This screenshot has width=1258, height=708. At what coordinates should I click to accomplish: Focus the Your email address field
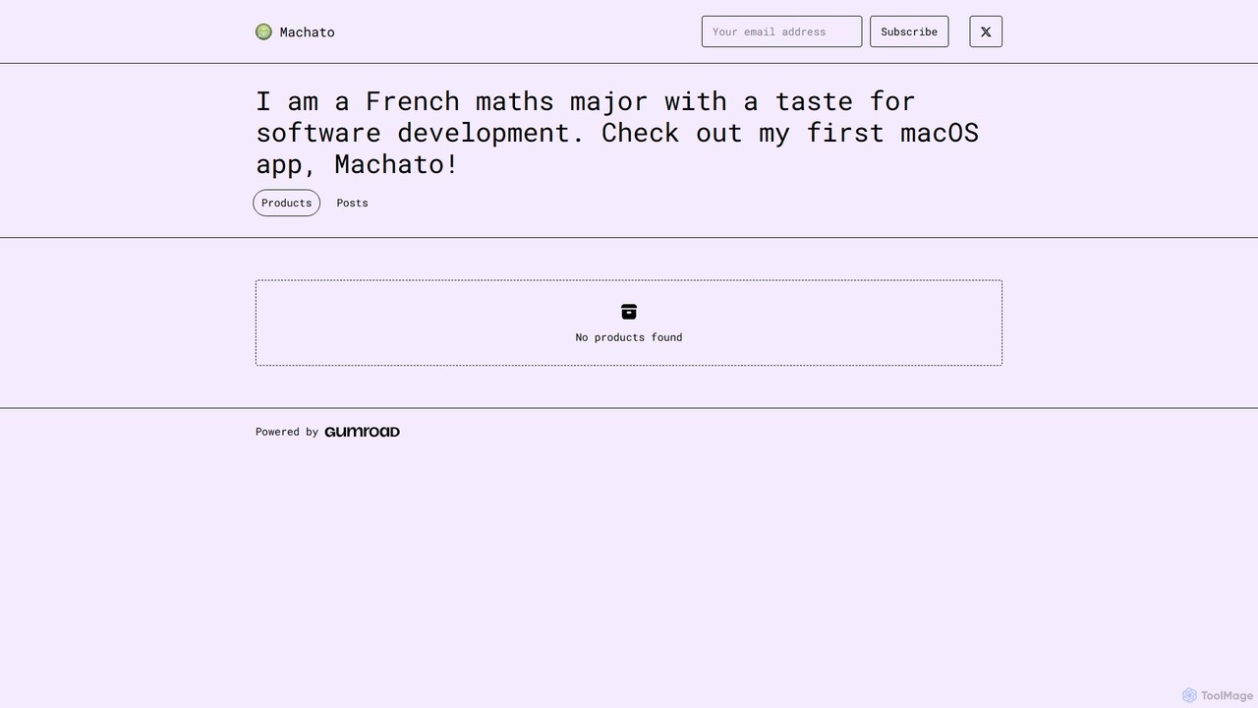tap(781, 31)
